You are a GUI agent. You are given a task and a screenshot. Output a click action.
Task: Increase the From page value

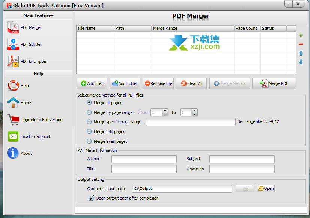click(165, 111)
